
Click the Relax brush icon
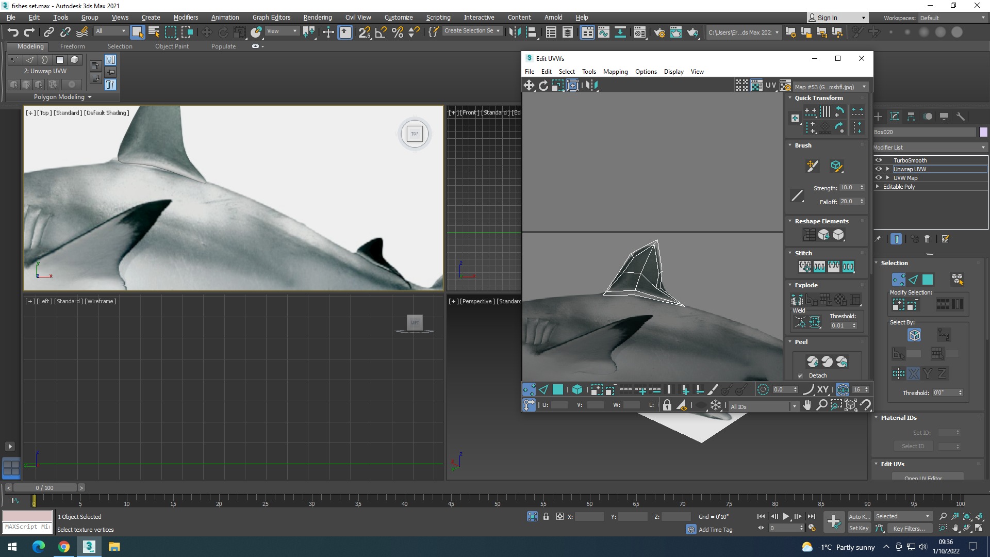[x=836, y=166]
